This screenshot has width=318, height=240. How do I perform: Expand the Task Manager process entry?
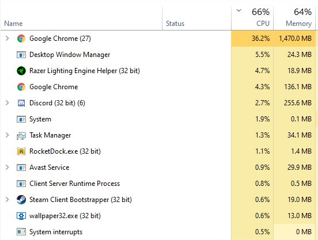tap(7, 135)
